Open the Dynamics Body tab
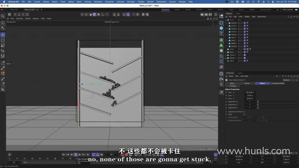The width and height of the screenshot is (299, 168). point(278,83)
